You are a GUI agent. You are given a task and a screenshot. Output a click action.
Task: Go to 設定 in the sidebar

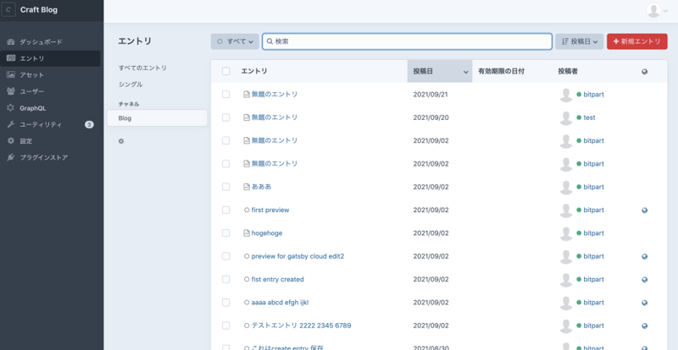tap(26, 141)
